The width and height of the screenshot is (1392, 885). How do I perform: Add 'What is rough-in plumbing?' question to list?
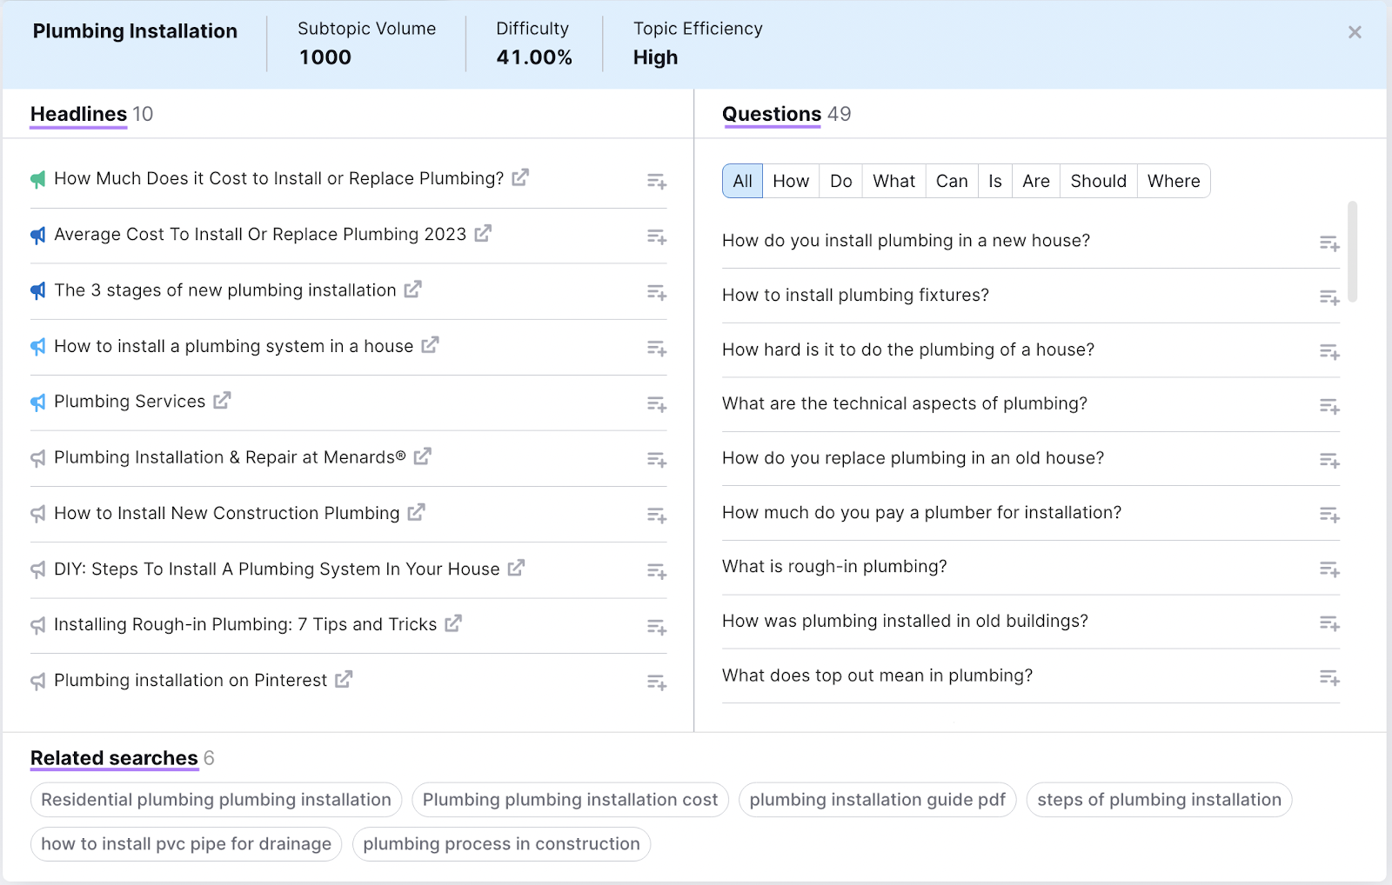tap(1328, 569)
